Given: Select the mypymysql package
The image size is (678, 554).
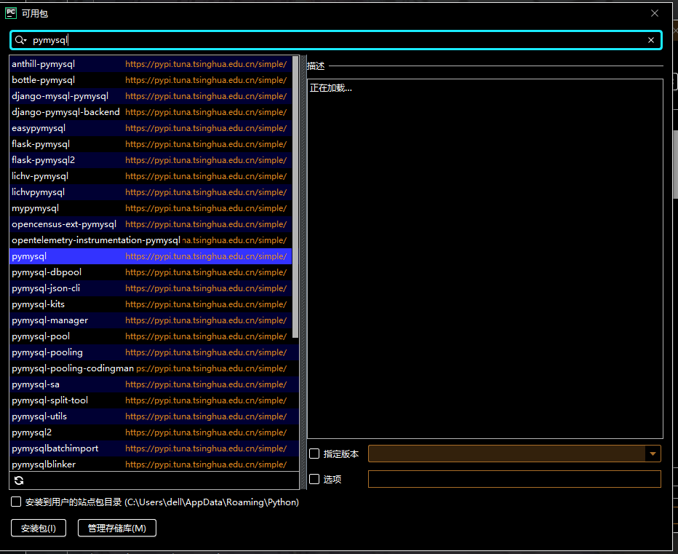Looking at the screenshot, I should click(151, 208).
